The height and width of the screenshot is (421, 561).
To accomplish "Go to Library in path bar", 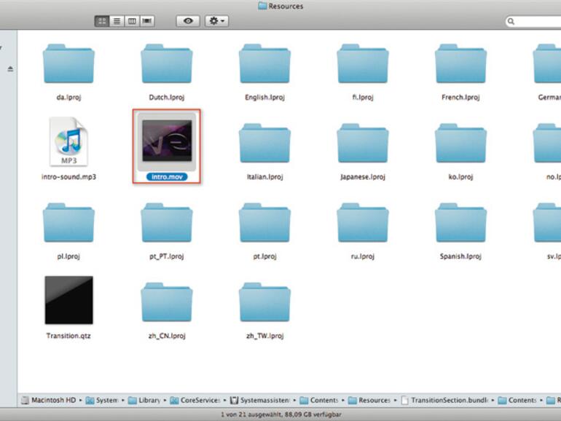I will (x=144, y=400).
